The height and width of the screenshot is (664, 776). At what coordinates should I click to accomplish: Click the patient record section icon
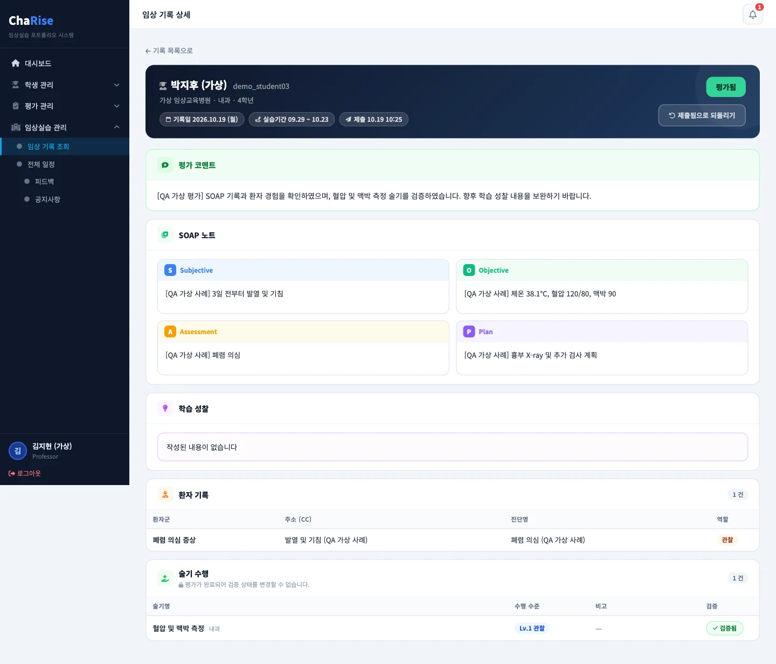165,495
